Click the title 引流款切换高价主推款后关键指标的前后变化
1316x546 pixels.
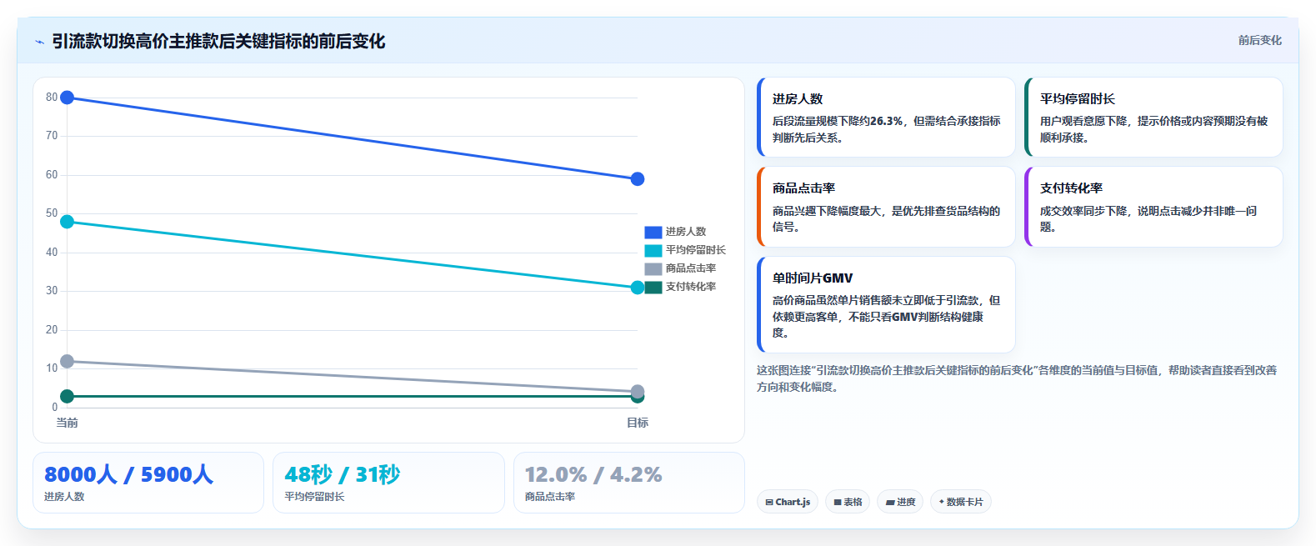[x=218, y=42]
